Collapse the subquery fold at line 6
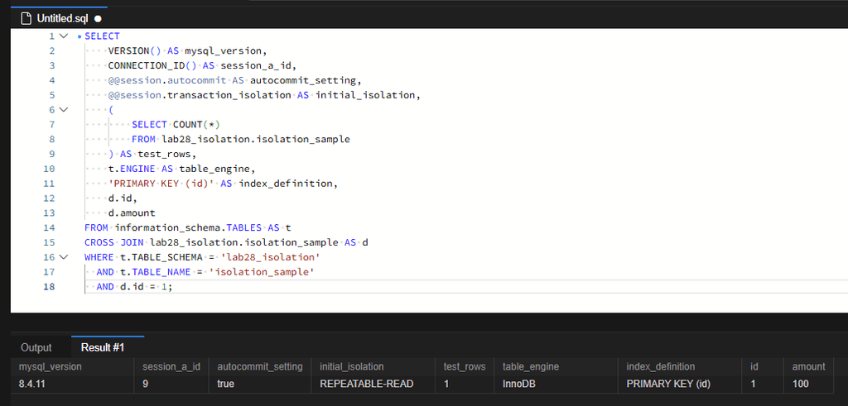The height and width of the screenshot is (406, 848). pyautogui.click(x=64, y=110)
